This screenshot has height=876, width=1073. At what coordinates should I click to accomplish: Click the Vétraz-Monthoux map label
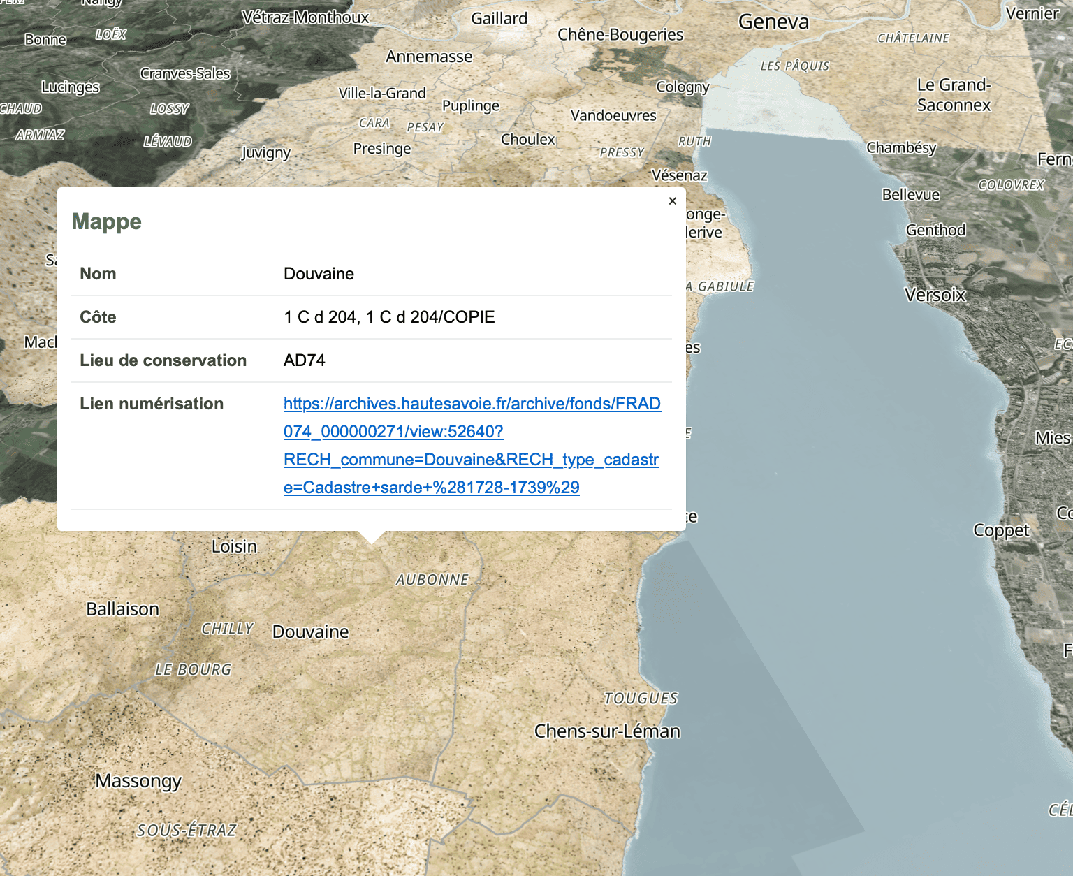(x=305, y=17)
